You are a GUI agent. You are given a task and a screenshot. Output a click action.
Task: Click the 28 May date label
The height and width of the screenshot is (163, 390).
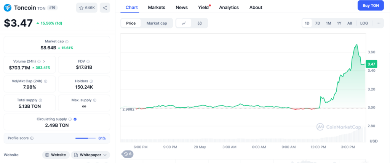tap(200, 147)
